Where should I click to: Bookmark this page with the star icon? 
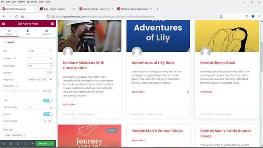(221, 16)
